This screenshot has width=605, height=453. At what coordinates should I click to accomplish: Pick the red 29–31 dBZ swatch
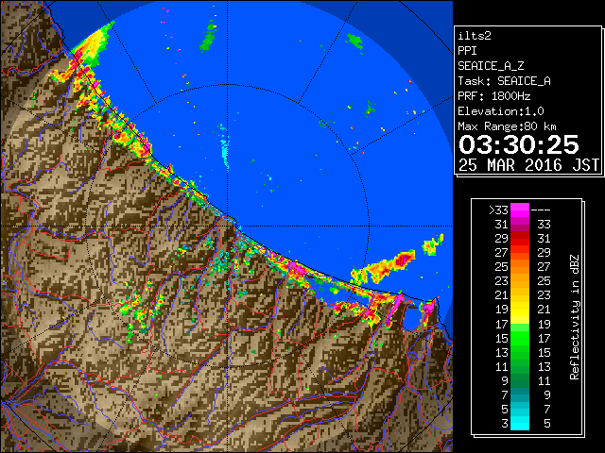[x=520, y=239]
